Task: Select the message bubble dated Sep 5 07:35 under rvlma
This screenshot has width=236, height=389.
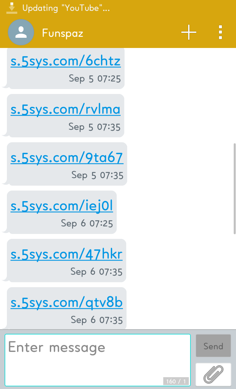Action: pos(66,116)
